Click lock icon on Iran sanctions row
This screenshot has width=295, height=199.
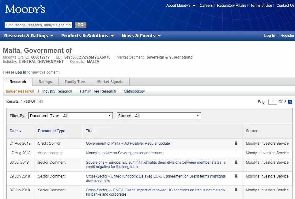tap(236, 190)
